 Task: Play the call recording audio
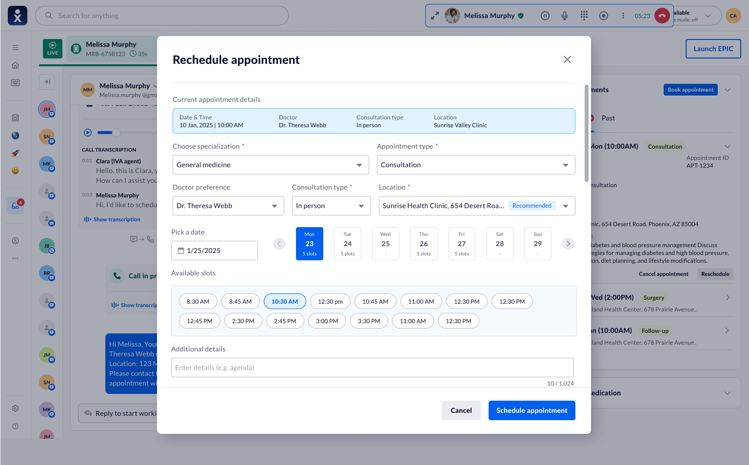pos(88,133)
